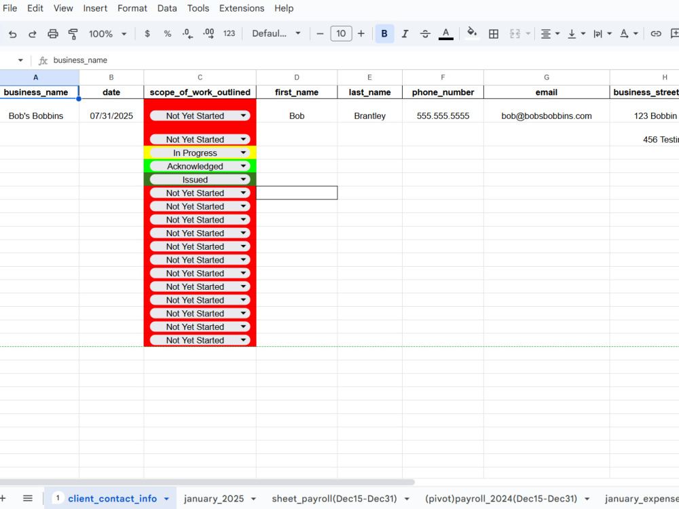Image resolution: width=679 pixels, height=509 pixels.
Task: Click the add sheet plus button
Action: coord(3,498)
